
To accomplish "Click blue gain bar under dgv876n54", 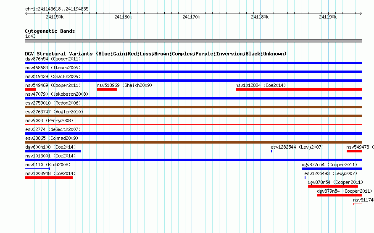I will 193,63.
